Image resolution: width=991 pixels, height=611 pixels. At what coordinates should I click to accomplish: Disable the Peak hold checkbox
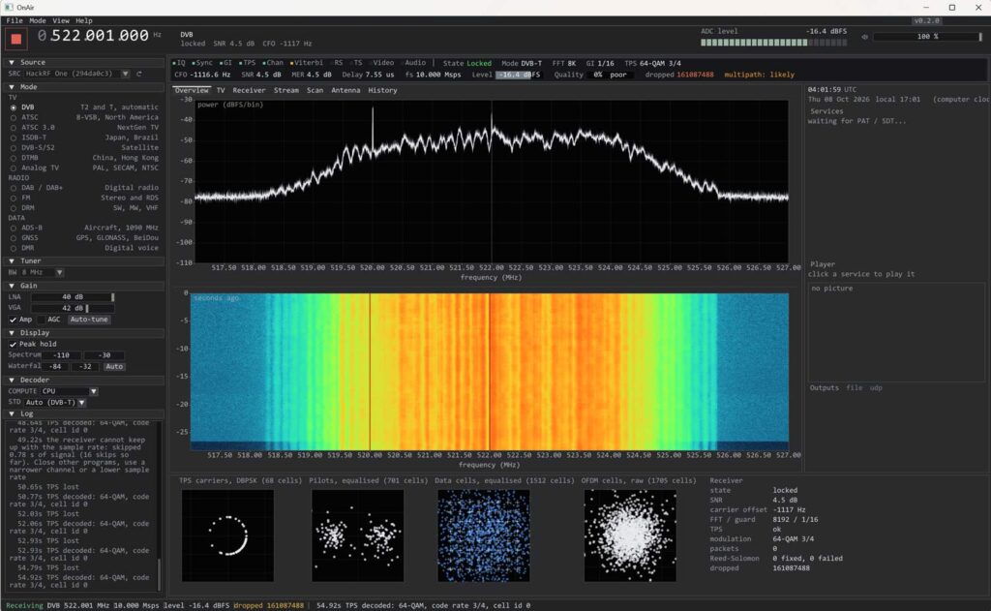tap(13, 344)
